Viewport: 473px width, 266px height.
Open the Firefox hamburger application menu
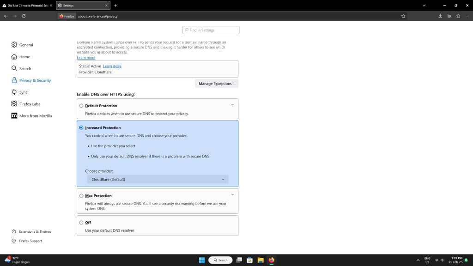pos(467,16)
